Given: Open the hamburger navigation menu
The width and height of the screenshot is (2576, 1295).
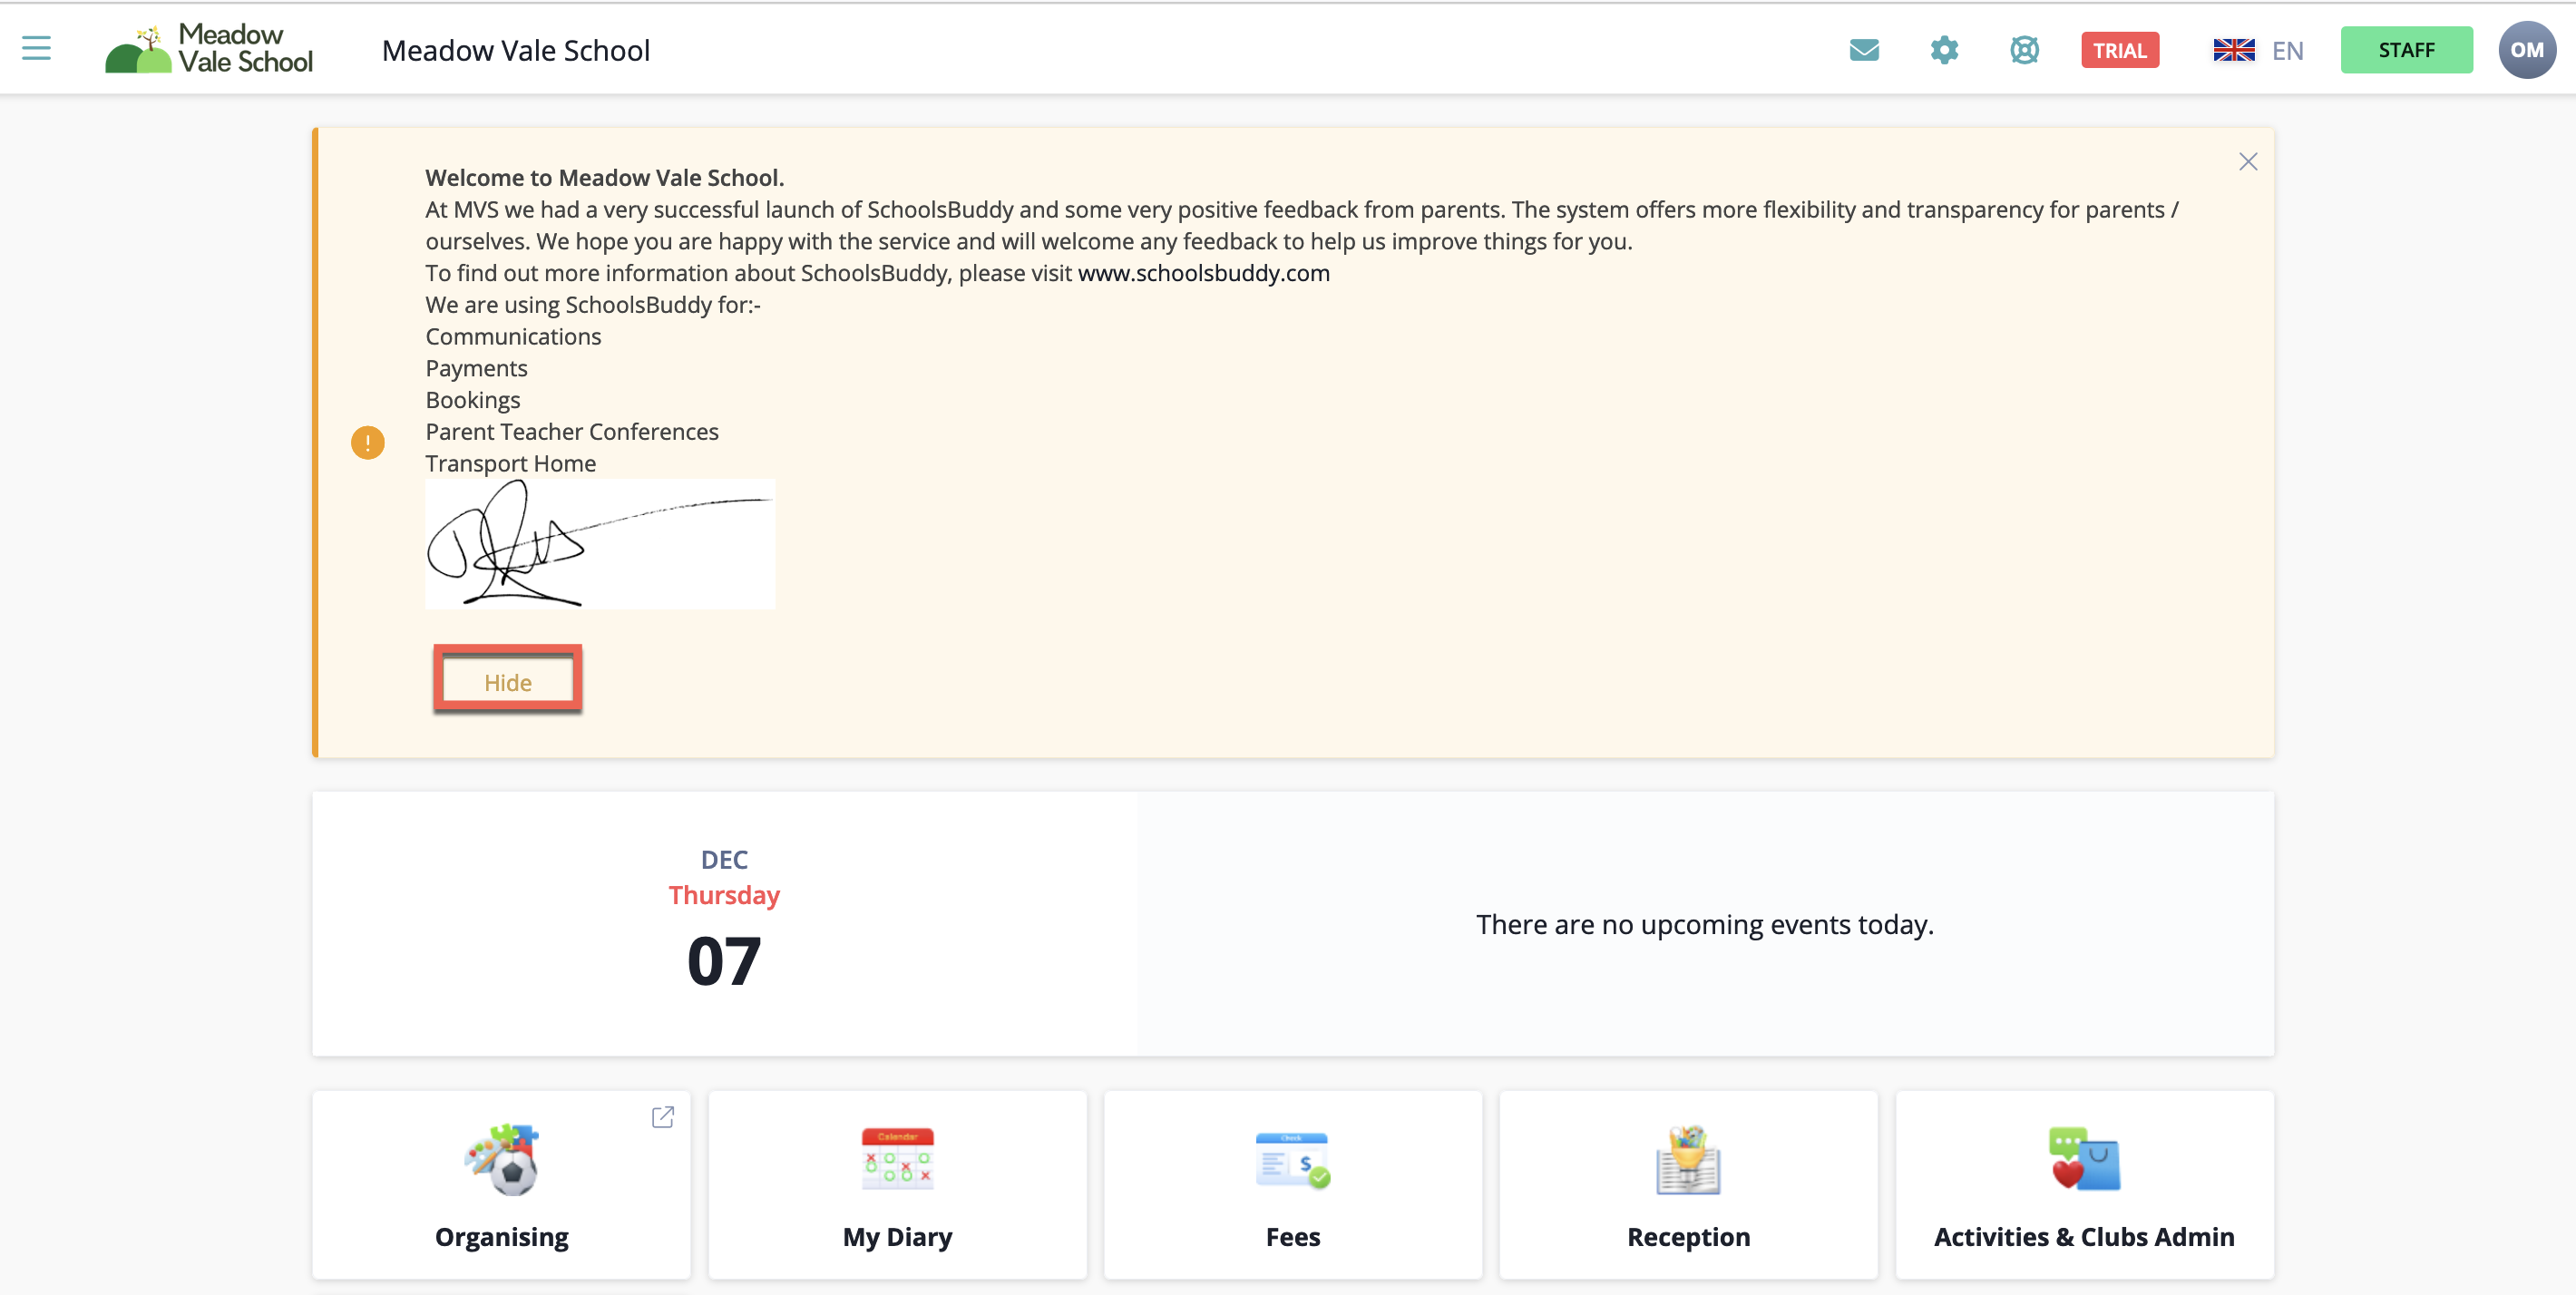Looking at the screenshot, I should (36, 49).
